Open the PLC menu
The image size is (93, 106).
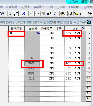(50, 7)
